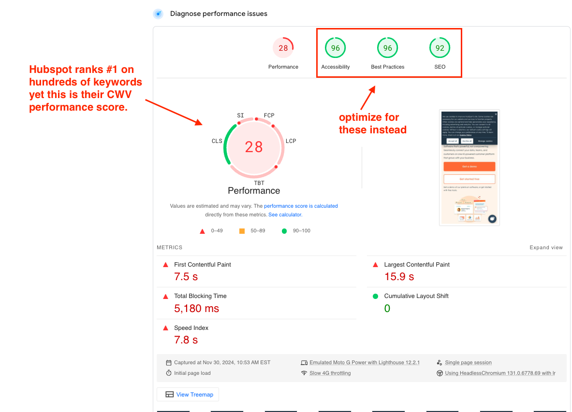The image size is (572, 412).
Task: Click the View Treemap button
Action: coord(188,395)
